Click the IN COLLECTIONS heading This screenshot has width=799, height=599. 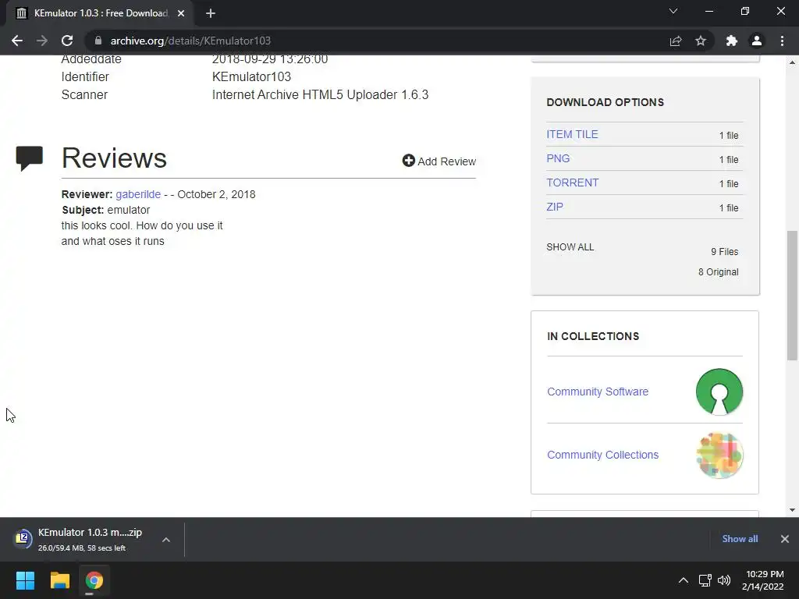[593, 336]
